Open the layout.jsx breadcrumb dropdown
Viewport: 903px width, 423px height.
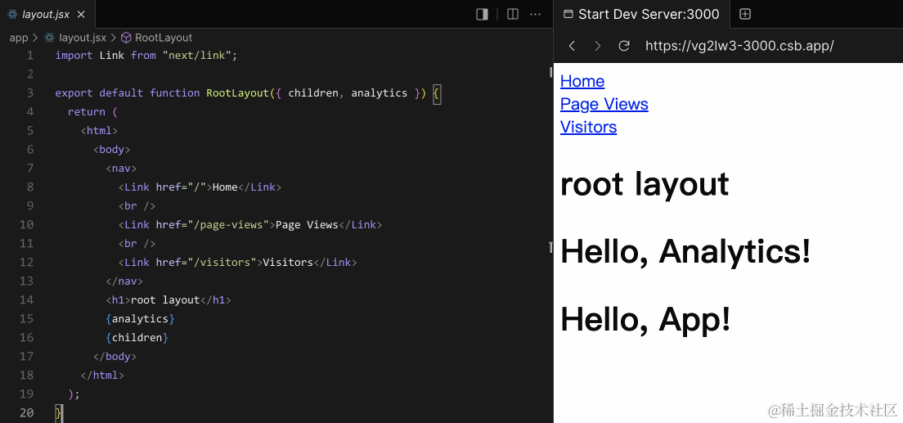tap(82, 38)
